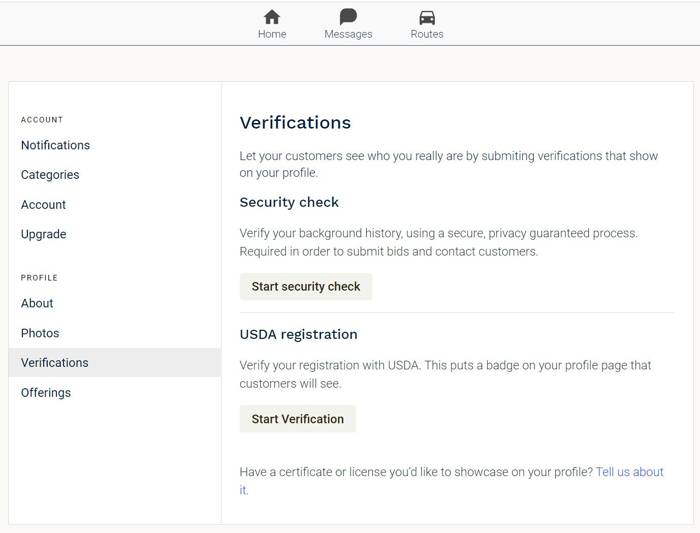Open the Upgrade page from the sidebar
Viewport: 700px width, 533px height.
(43, 234)
